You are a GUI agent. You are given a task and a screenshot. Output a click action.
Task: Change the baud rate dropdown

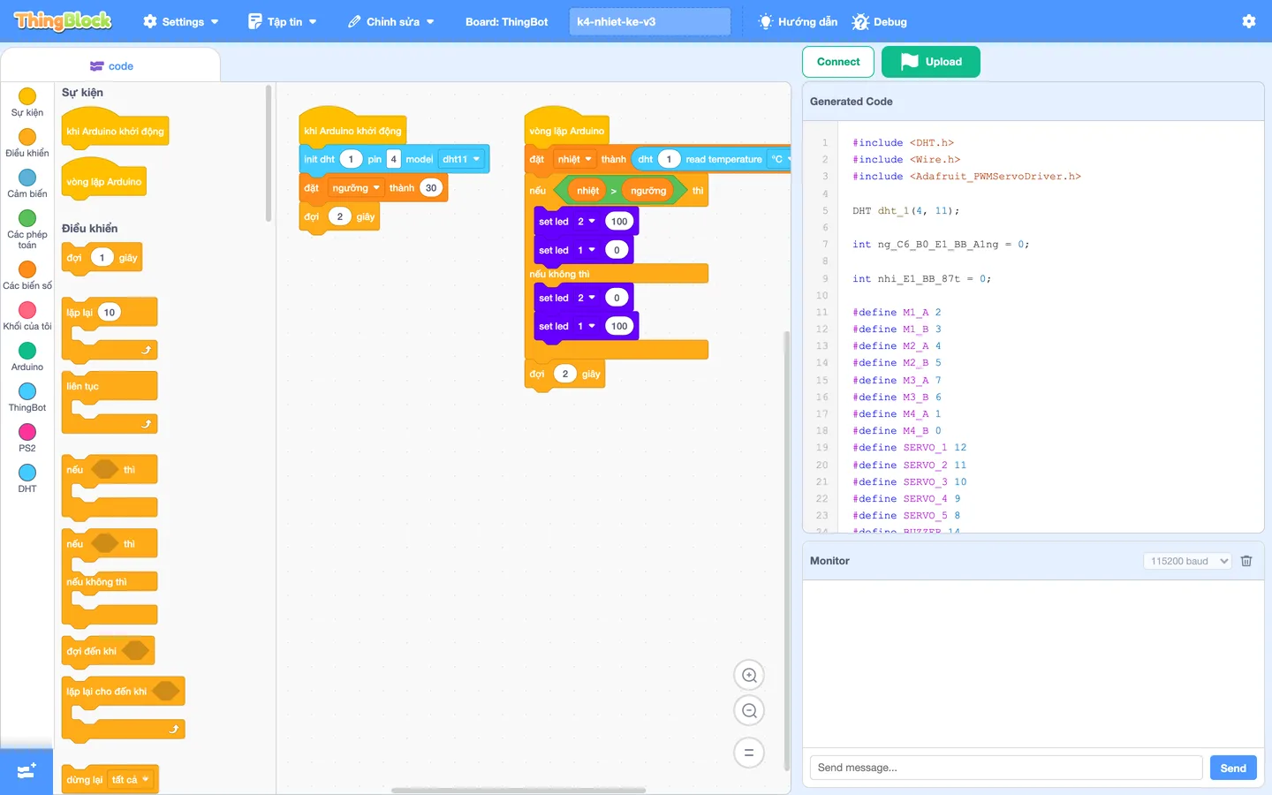[1187, 561]
